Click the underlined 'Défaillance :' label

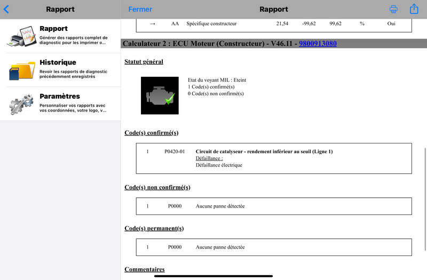tap(209, 158)
